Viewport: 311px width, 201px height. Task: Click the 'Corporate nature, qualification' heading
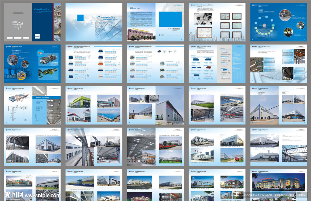(x=205, y=5)
